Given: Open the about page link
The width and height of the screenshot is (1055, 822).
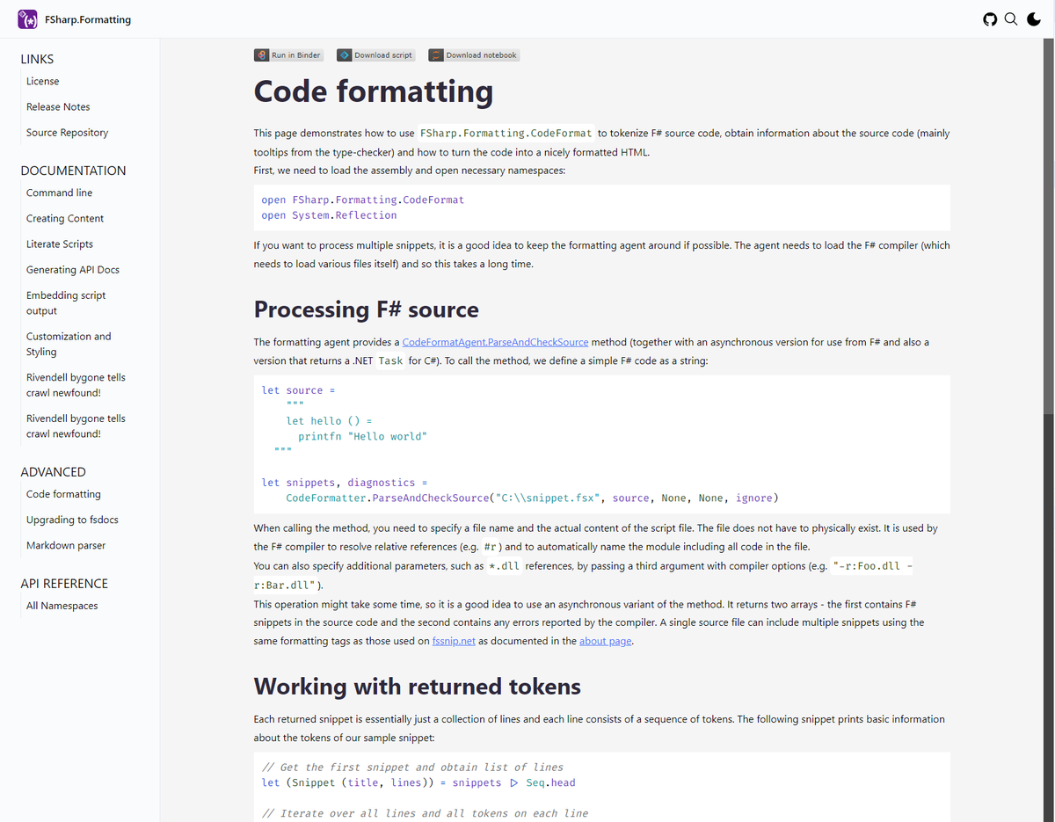Looking at the screenshot, I should (x=606, y=641).
